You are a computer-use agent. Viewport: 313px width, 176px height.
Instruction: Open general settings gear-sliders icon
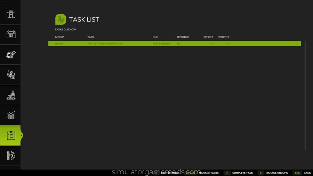click(11, 155)
